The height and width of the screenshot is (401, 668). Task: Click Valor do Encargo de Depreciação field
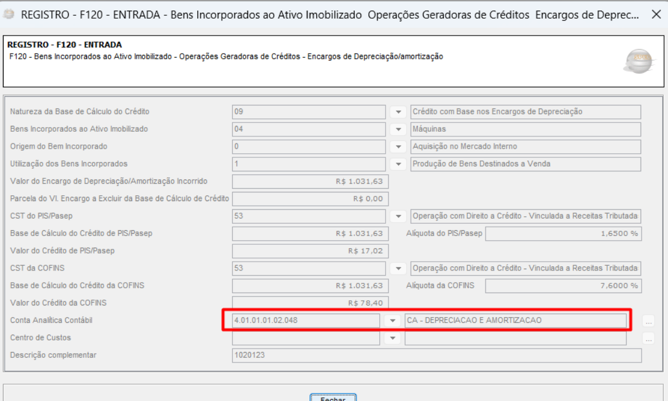click(310, 181)
